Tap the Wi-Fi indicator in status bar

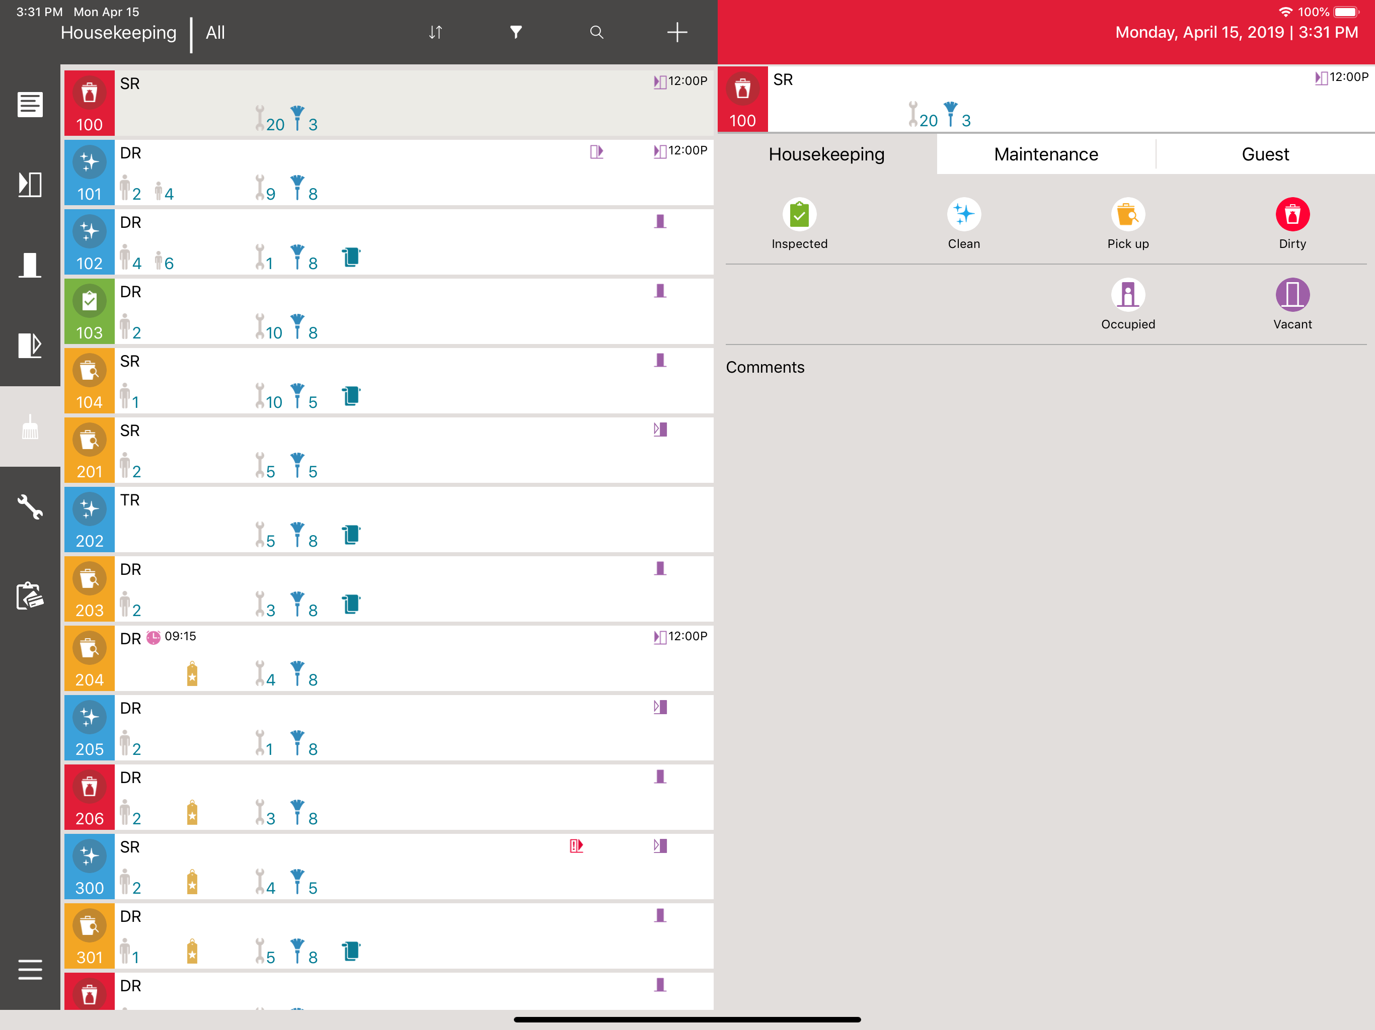pyautogui.click(x=1285, y=12)
